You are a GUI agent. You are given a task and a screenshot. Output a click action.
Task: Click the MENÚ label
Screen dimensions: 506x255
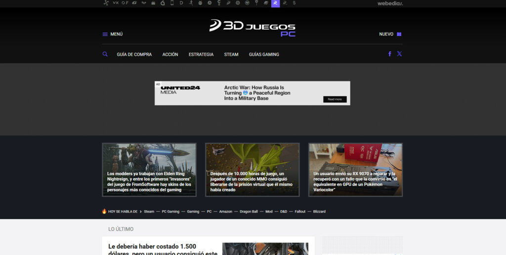[x=117, y=34]
